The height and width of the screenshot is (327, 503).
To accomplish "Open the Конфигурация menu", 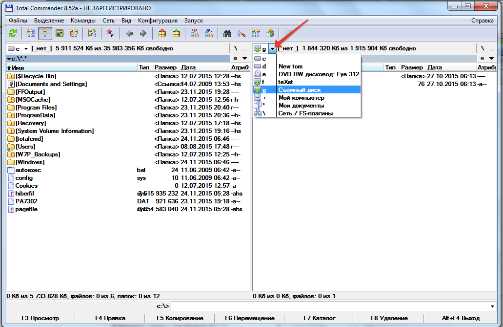I will coord(158,21).
